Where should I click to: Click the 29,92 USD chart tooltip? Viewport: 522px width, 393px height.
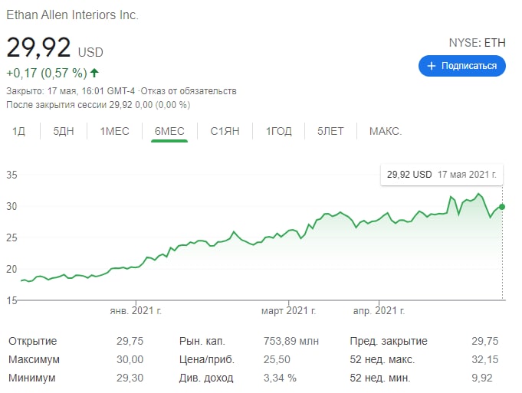click(x=442, y=175)
